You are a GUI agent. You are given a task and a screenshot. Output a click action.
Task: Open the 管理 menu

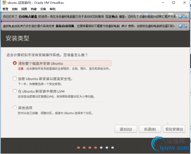(x=5, y=9)
